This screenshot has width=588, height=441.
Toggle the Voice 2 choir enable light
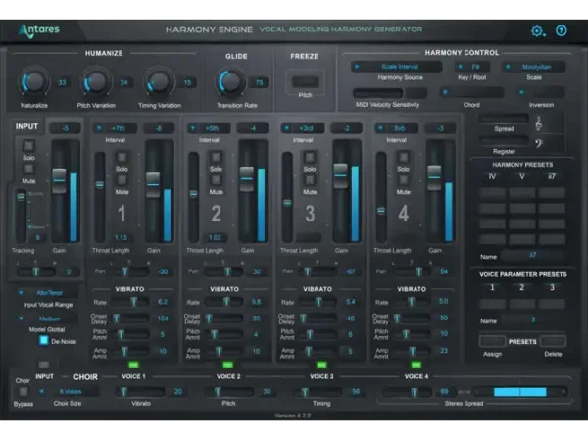(227, 365)
